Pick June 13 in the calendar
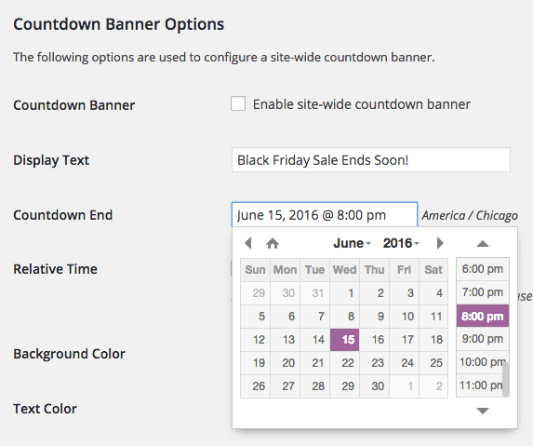533x446 pixels. click(286, 340)
